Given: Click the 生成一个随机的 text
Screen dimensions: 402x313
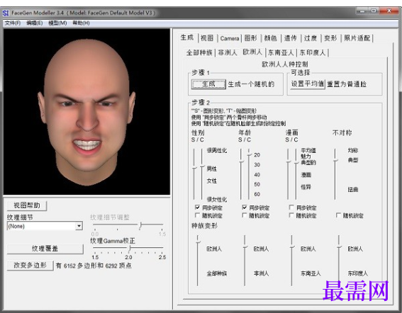Looking at the screenshot, I should coord(251,84).
